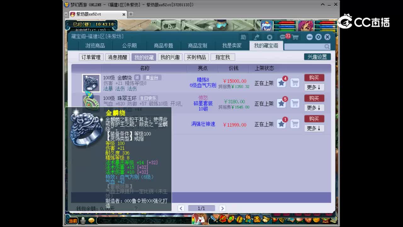This screenshot has height=227, width=403.
Task: Buy 金麟绕 with 购买 button
Action: tap(314, 78)
